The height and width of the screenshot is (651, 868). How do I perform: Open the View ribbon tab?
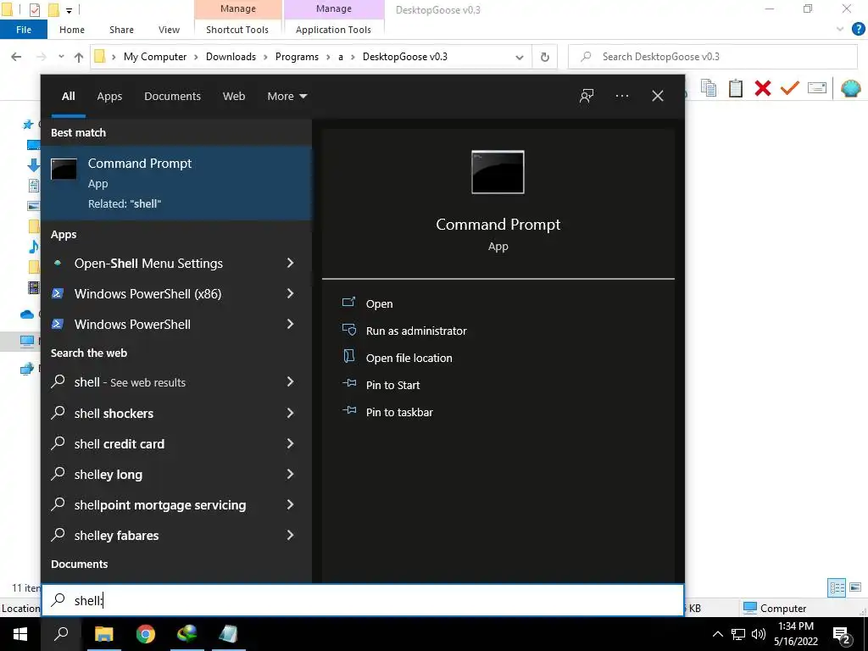169,30
